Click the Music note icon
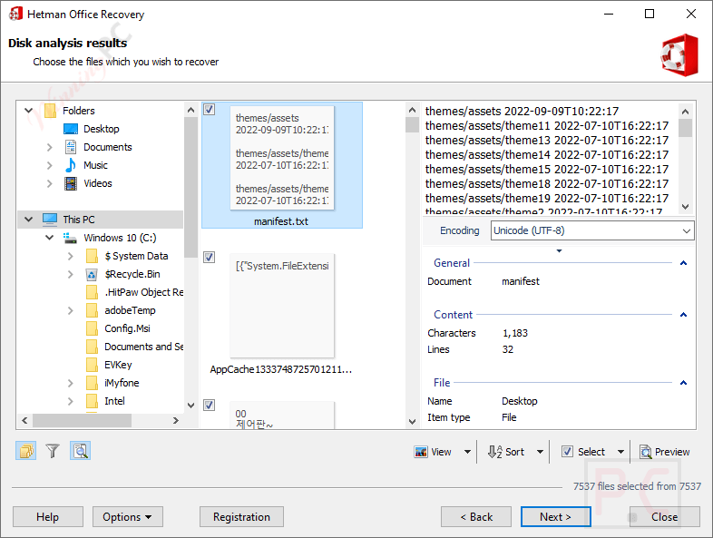Viewport: 713px width, 538px height. [x=71, y=165]
